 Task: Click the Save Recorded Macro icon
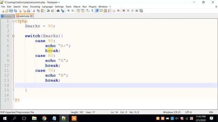click(x=141, y=11)
